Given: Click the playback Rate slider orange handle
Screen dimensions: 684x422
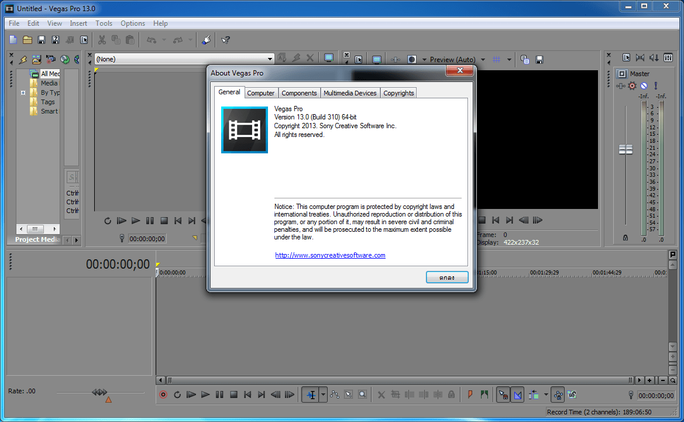Looking at the screenshot, I should point(108,399).
